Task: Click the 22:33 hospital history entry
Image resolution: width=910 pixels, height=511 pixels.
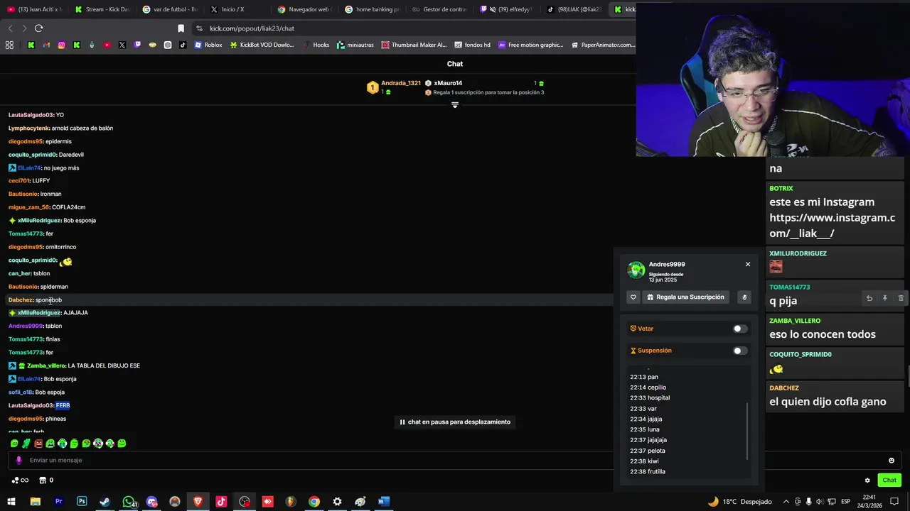Action: [650, 398]
